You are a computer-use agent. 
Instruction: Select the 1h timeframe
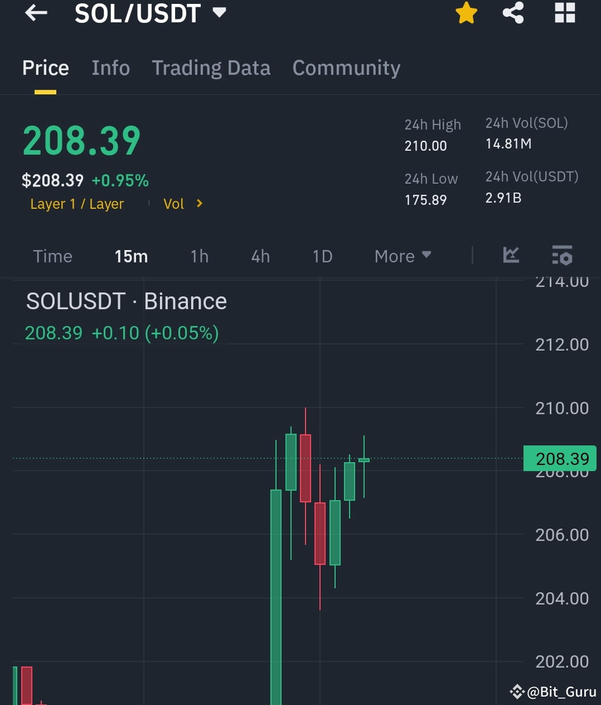click(x=199, y=256)
